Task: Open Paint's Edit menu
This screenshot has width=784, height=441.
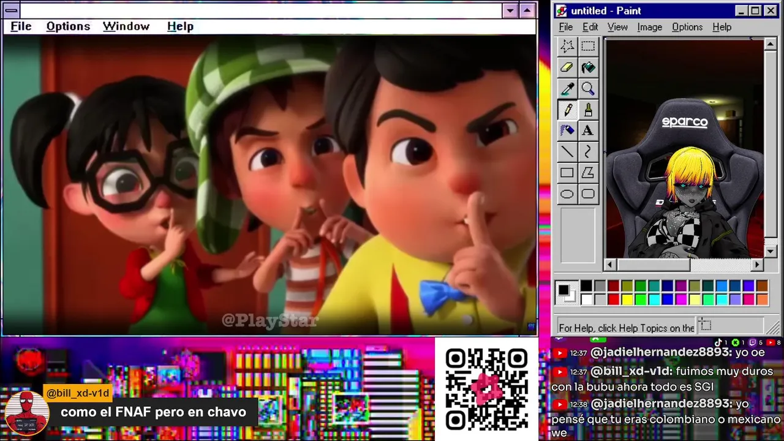Action: click(590, 27)
